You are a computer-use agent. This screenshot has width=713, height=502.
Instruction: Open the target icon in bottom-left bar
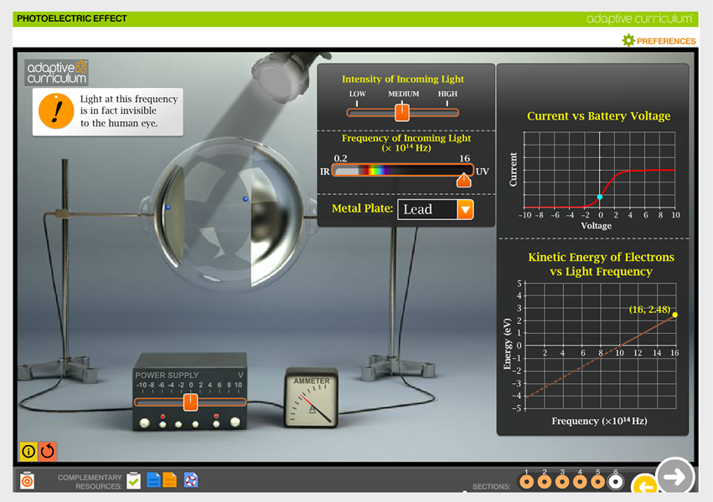(28, 480)
